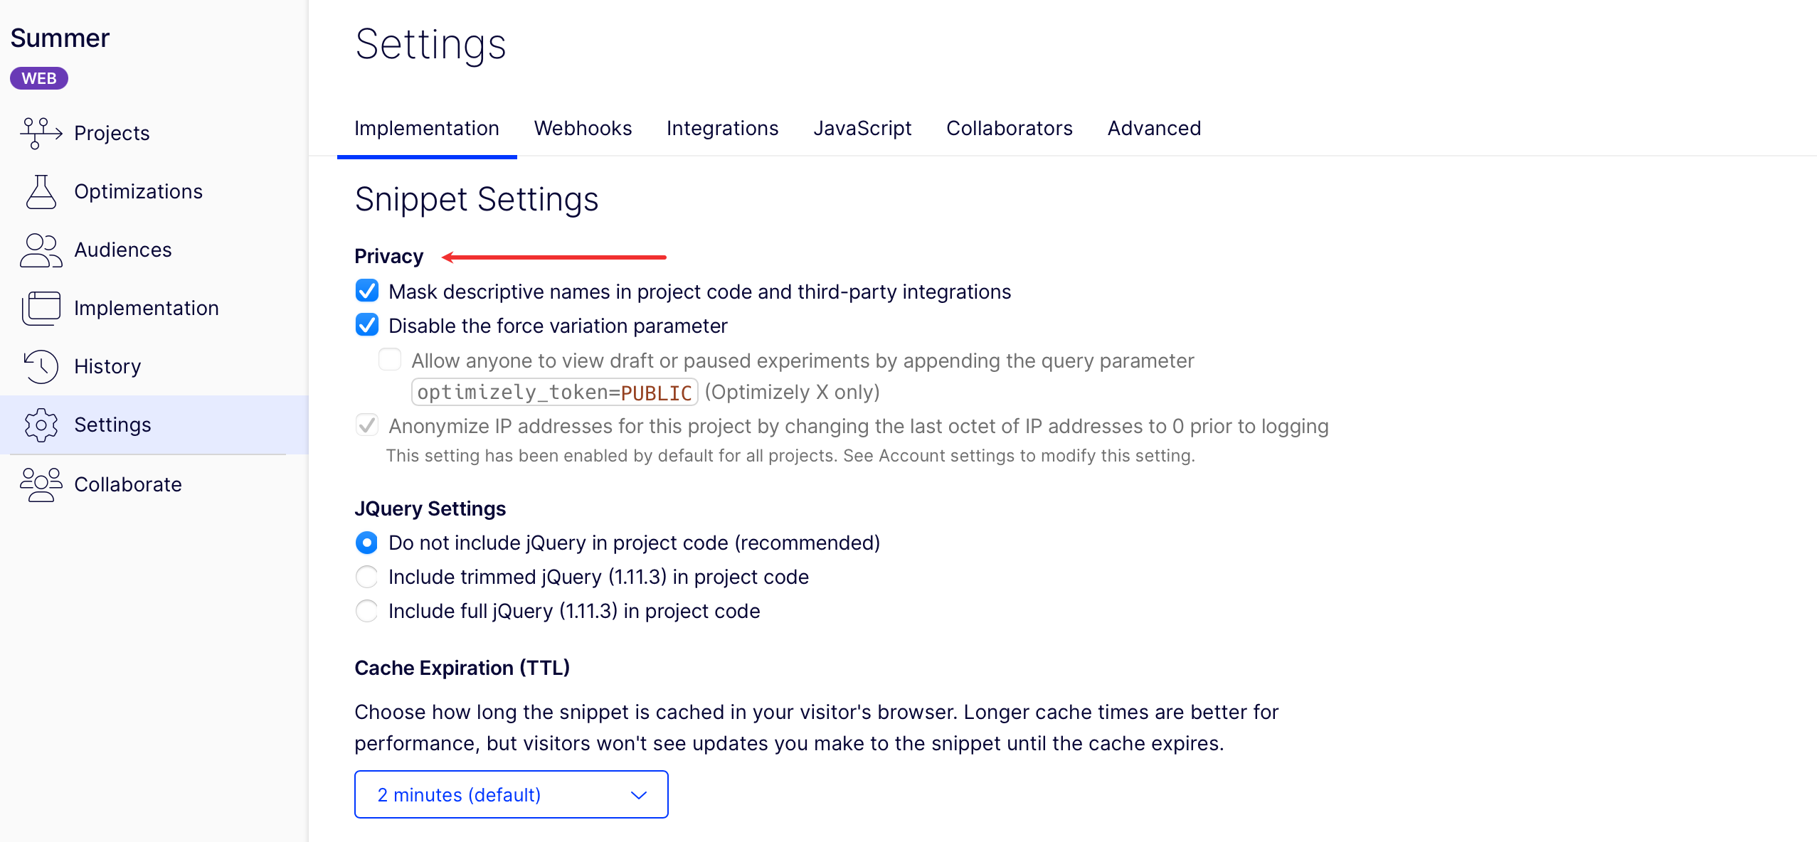Click the Collaborators tab

pyautogui.click(x=1010, y=128)
